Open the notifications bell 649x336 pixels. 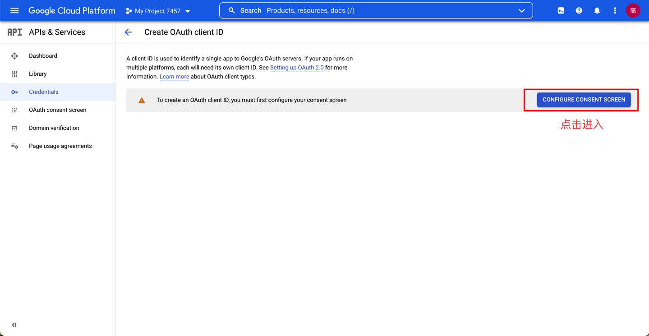[x=597, y=10]
